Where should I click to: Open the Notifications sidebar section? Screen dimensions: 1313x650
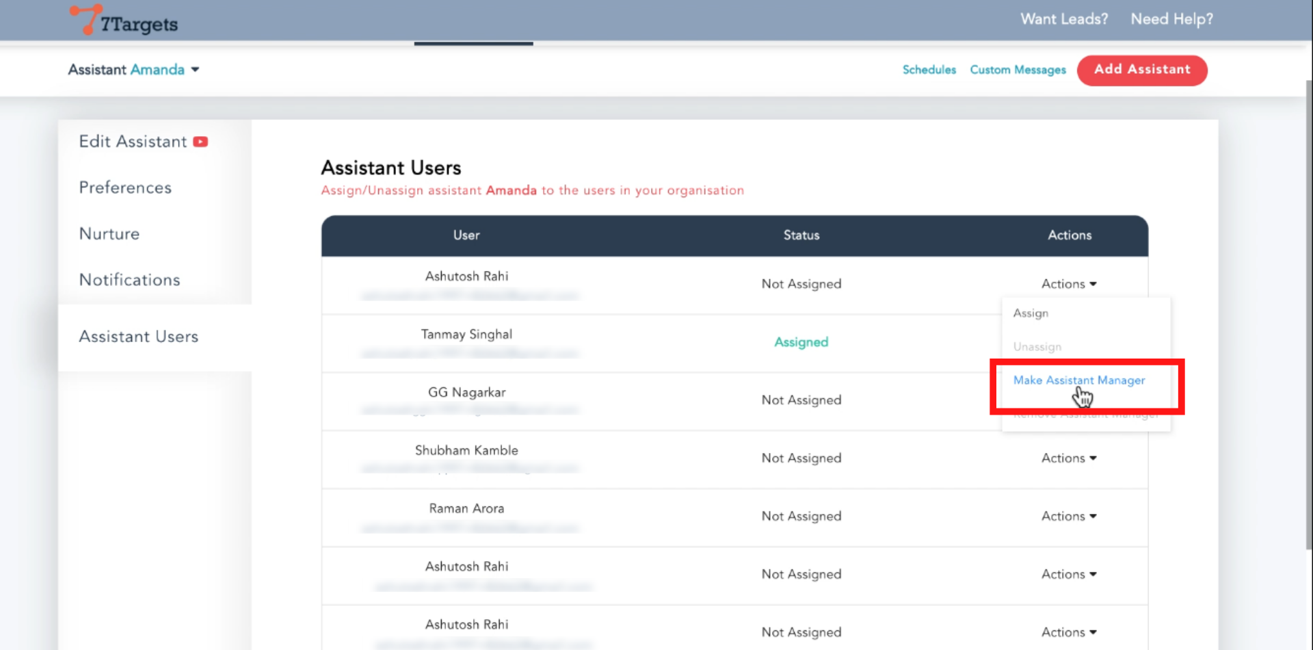(x=130, y=280)
